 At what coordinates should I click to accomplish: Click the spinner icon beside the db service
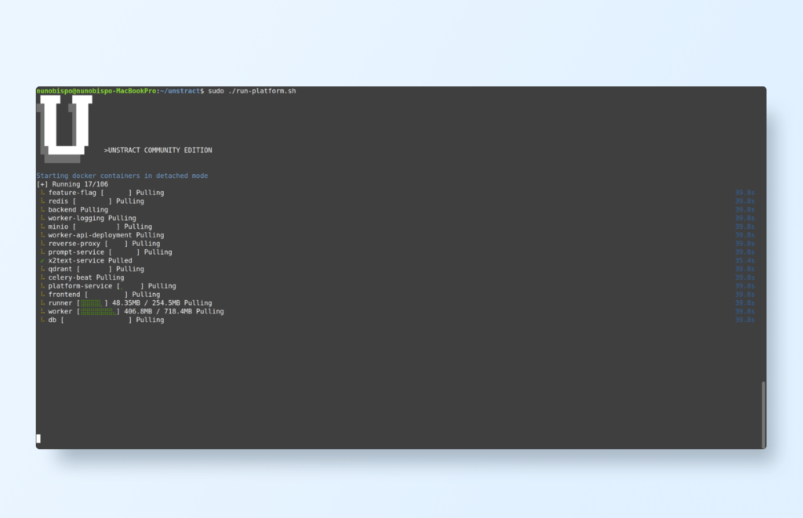(x=42, y=320)
